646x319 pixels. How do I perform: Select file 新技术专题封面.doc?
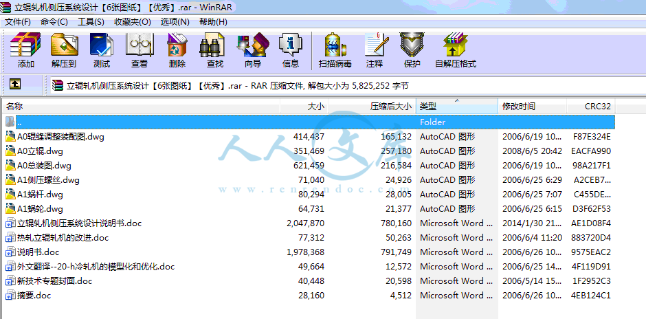[55, 281]
